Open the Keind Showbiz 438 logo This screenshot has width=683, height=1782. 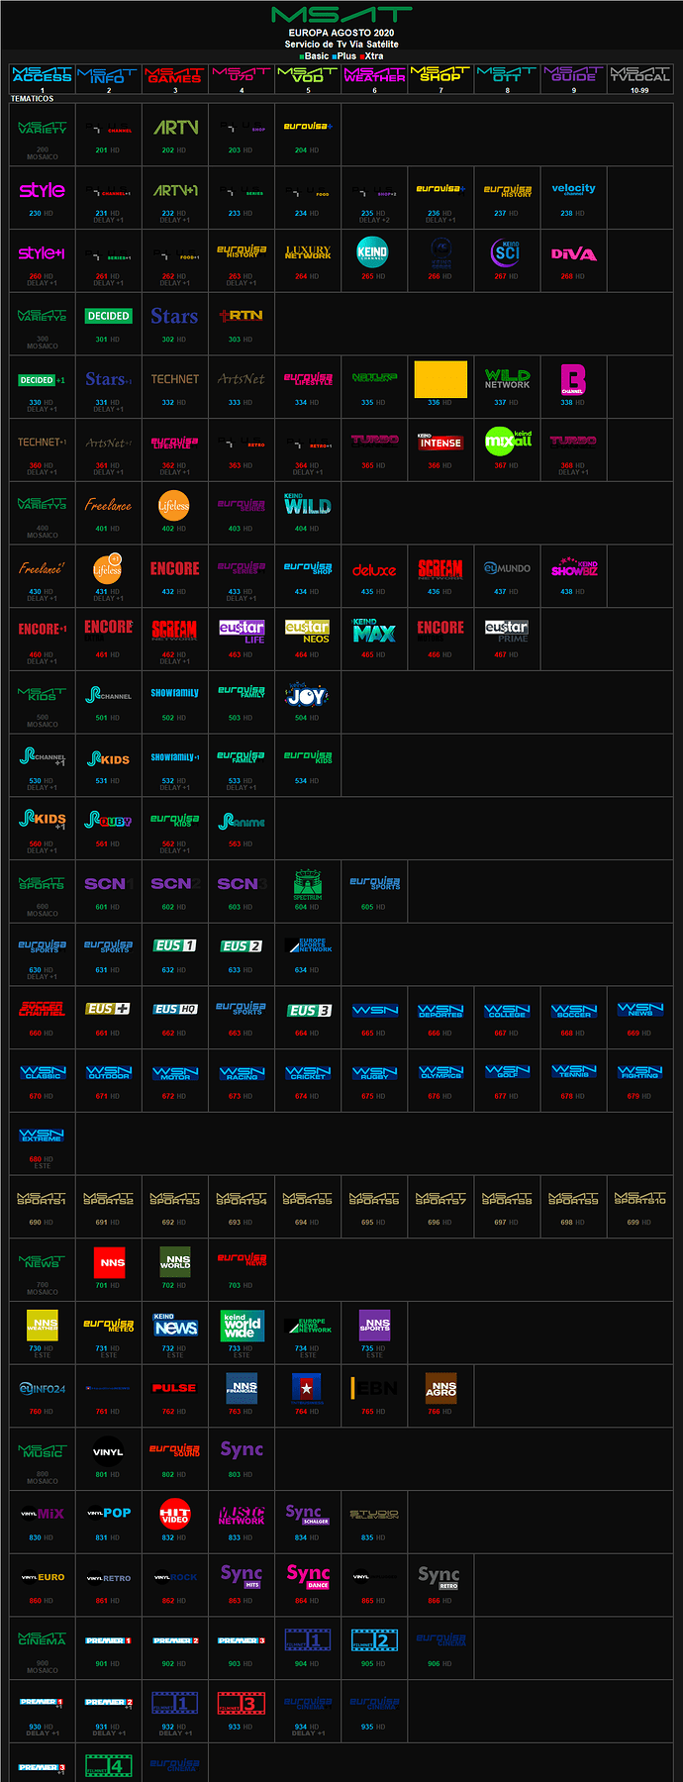pyautogui.click(x=573, y=567)
